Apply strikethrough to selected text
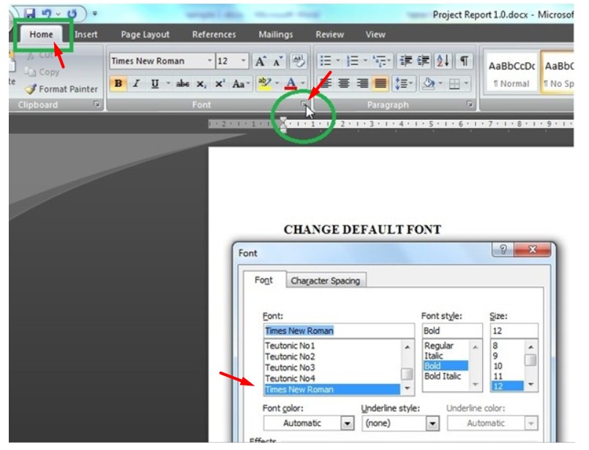589x450 pixels. pyautogui.click(x=184, y=83)
